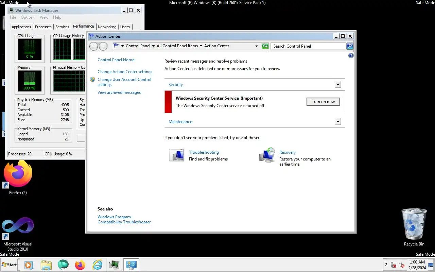The height and width of the screenshot is (272, 435).
Task: Click the flag icon in the address bar
Action: (x=116, y=46)
